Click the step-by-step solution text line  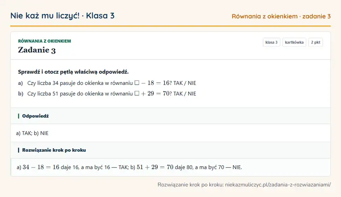coord(129,167)
